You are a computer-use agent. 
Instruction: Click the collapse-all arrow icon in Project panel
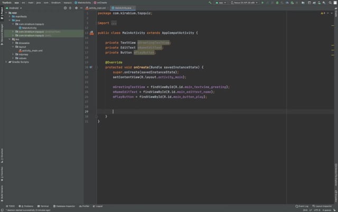point(70,8)
